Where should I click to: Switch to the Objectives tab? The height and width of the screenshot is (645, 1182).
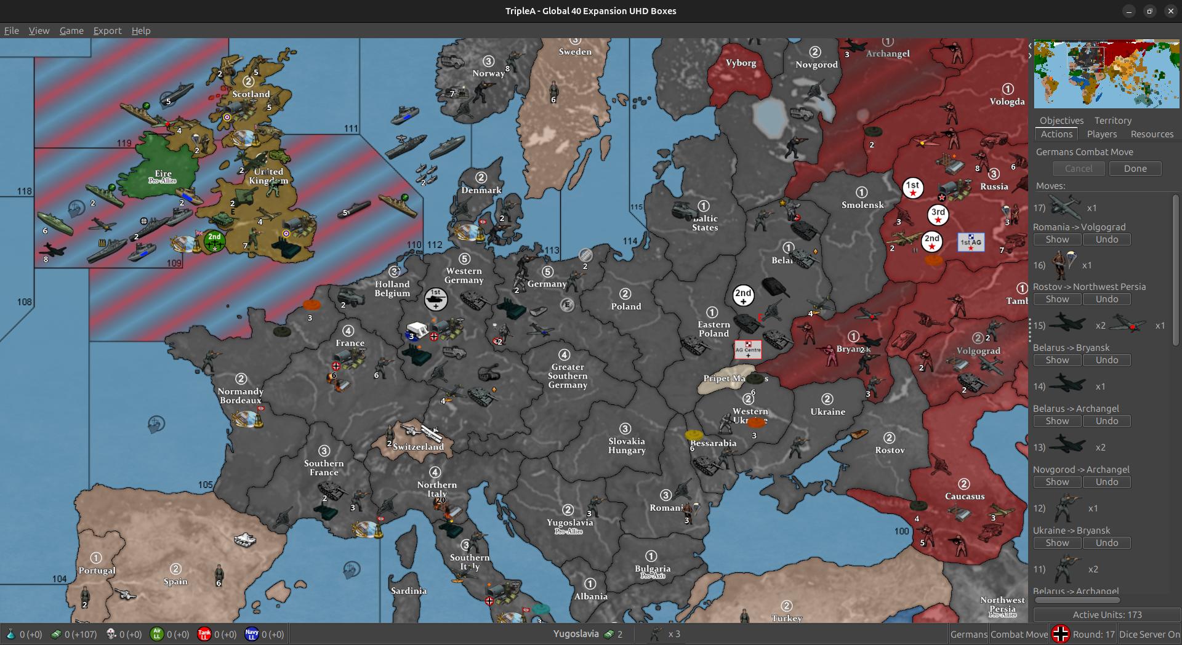(x=1061, y=121)
